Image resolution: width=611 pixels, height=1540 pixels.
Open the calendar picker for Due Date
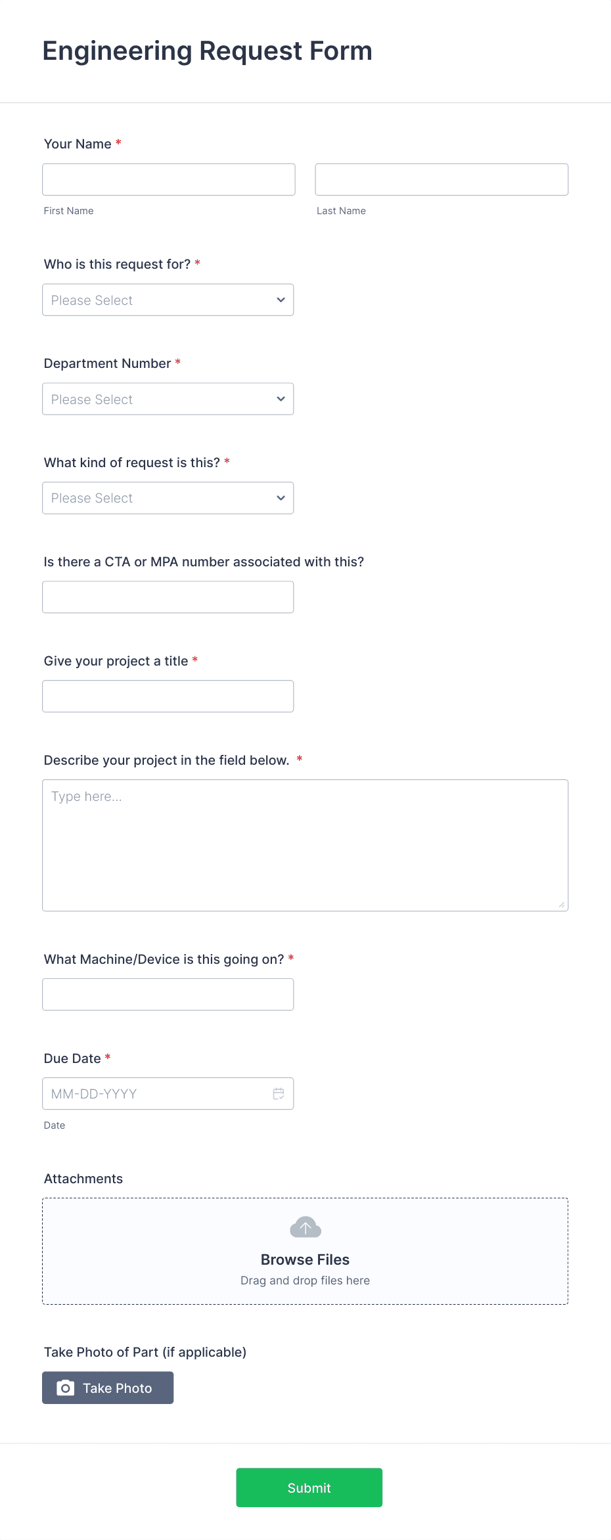click(x=279, y=1093)
